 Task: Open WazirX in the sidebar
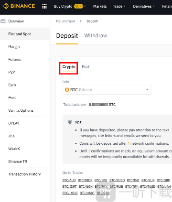coord(14,149)
